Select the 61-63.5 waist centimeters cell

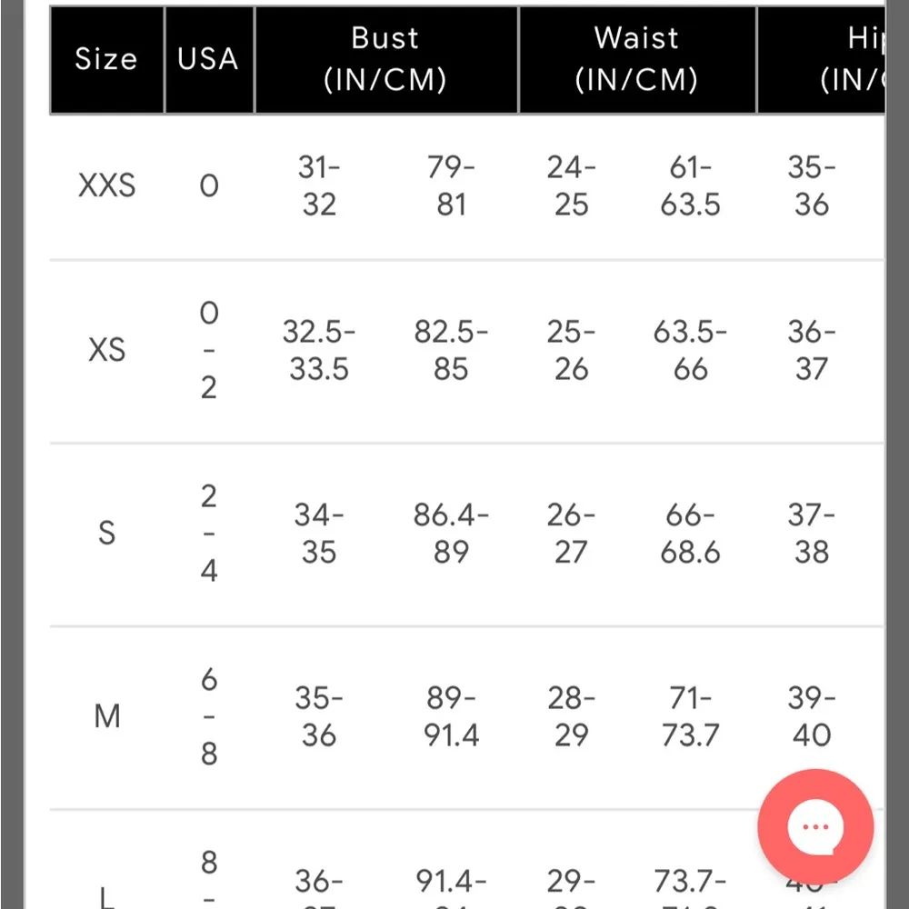point(690,185)
